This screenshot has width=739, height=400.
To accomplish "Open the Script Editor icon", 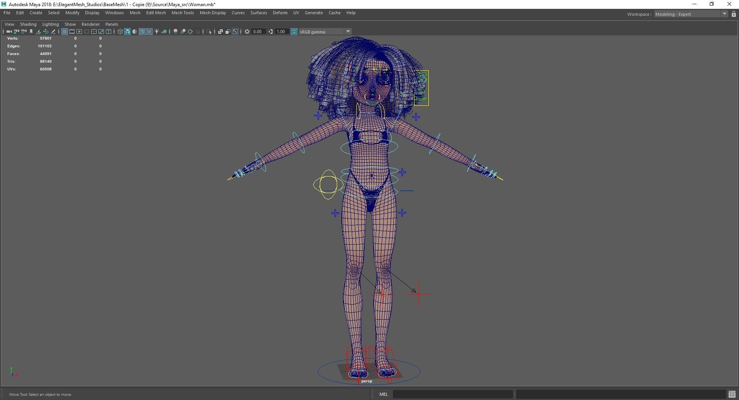I will click(732, 394).
